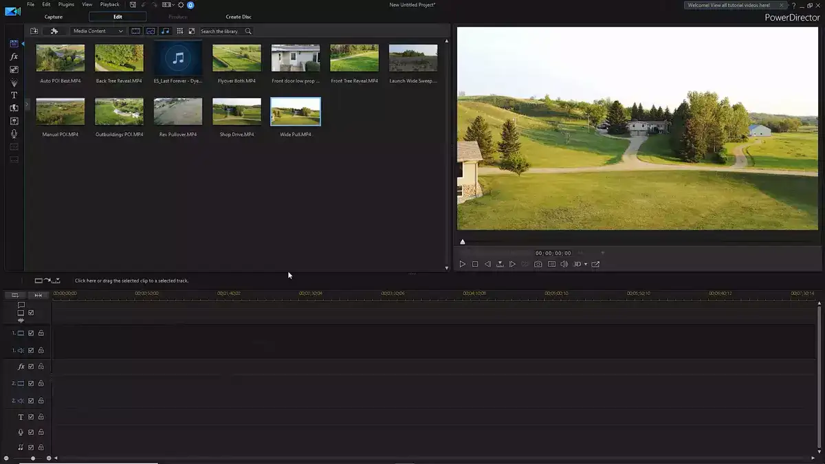
Task: Take a snapshot with camera icon
Action: [538, 264]
